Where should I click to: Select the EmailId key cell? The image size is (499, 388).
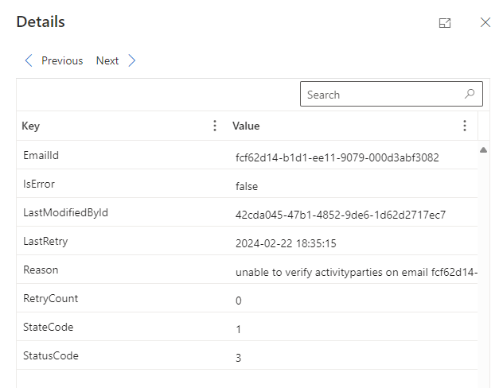[x=41, y=155]
